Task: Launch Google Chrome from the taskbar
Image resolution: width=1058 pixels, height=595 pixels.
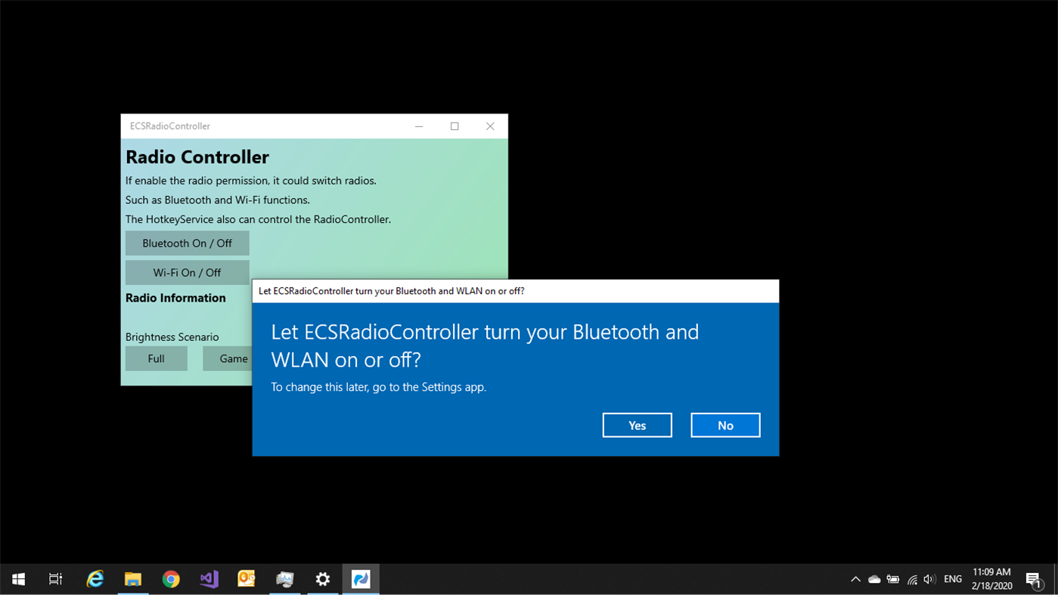Action: (x=171, y=578)
